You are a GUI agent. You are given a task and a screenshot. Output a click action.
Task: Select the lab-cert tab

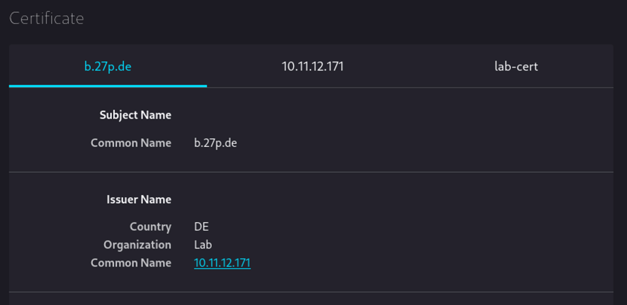[x=516, y=67]
